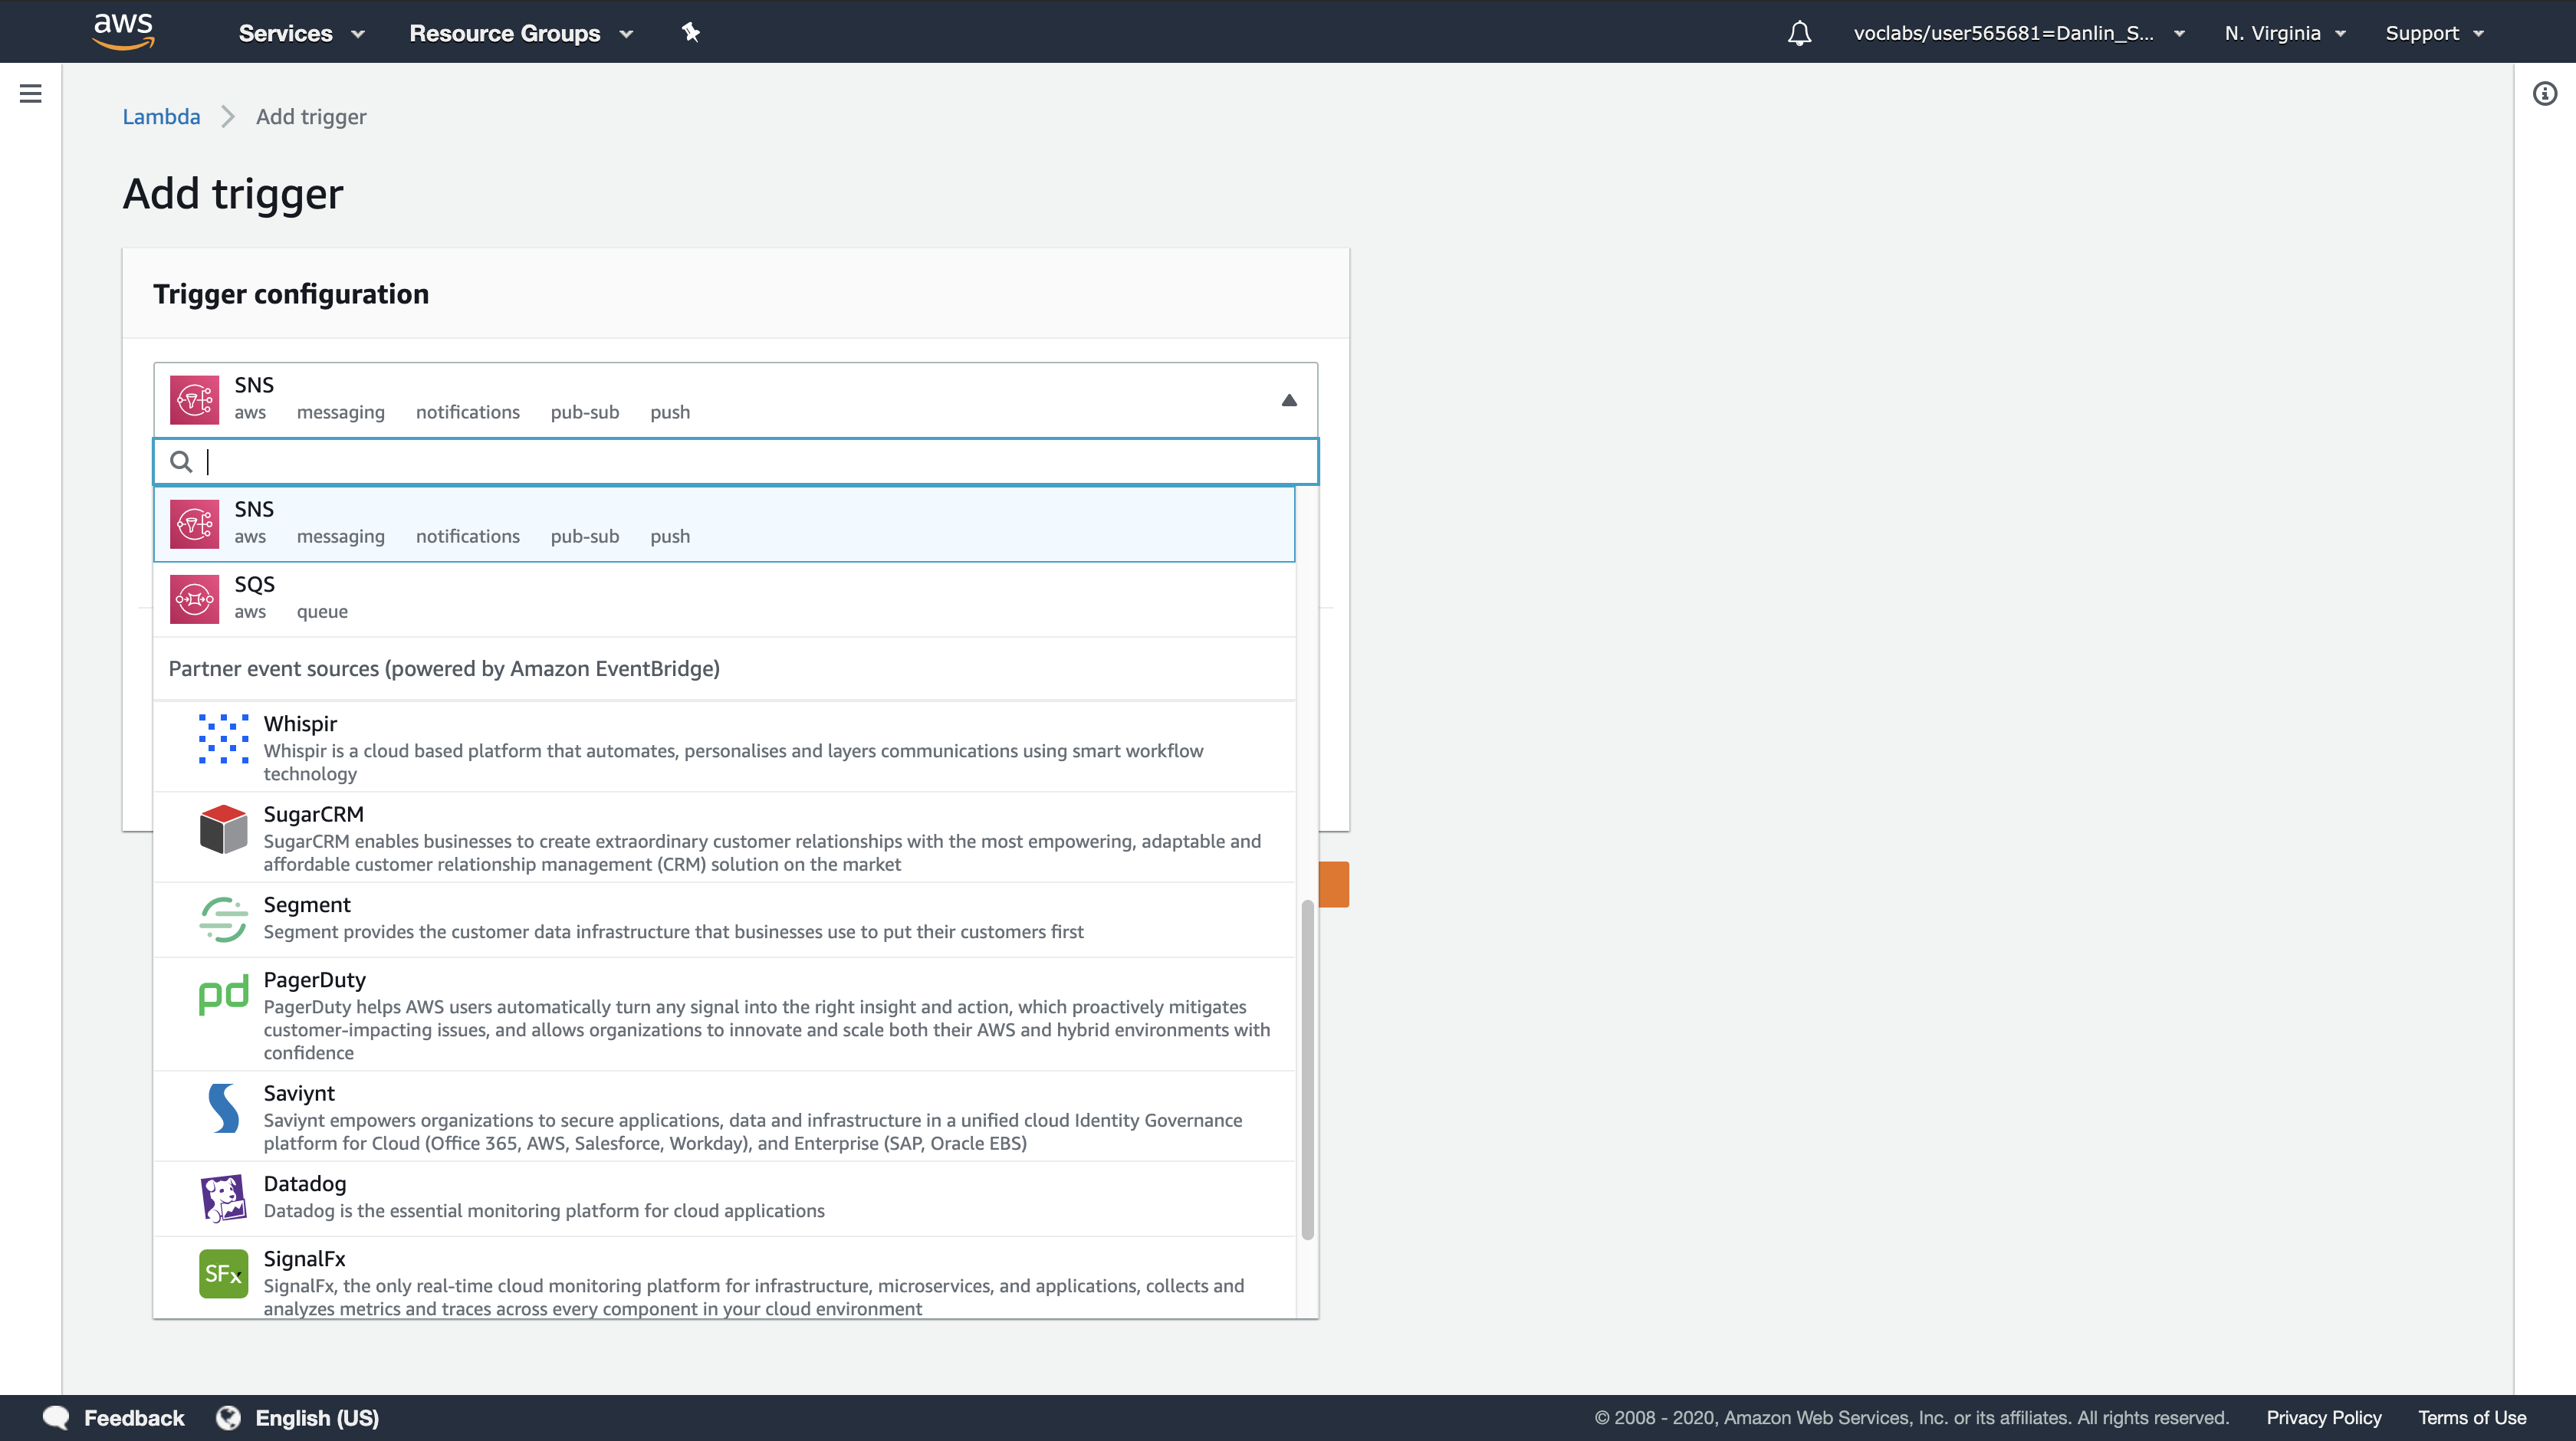Open the Resource Groups menu

pos(520,33)
